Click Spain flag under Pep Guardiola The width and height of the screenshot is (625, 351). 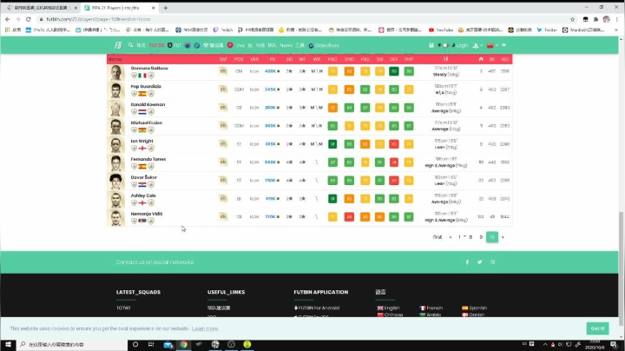coord(142,94)
